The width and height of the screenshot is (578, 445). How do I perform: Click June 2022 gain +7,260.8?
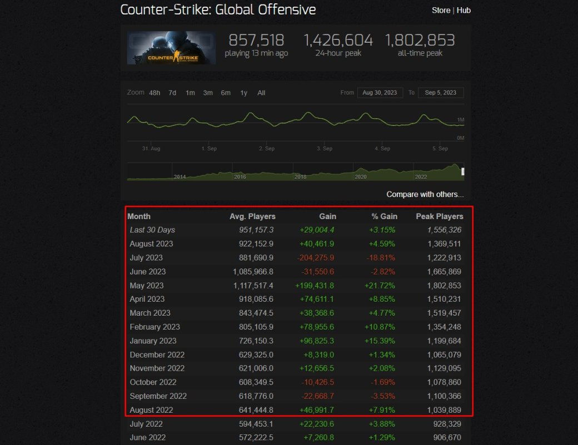coord(319,438)
